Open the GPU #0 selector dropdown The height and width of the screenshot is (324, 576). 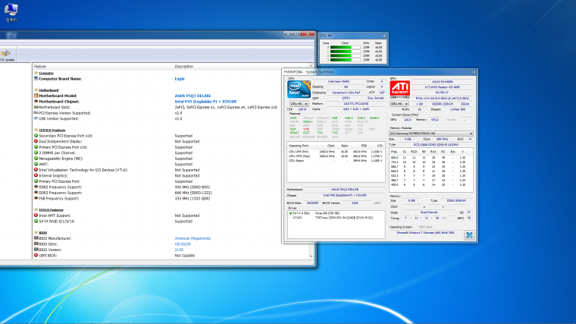pos(399,104)
